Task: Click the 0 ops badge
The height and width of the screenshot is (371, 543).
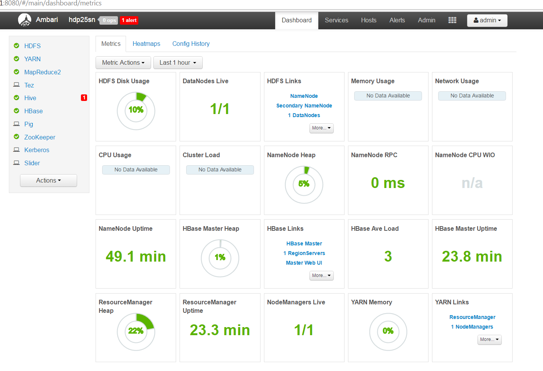Action: tap(109, 20)
